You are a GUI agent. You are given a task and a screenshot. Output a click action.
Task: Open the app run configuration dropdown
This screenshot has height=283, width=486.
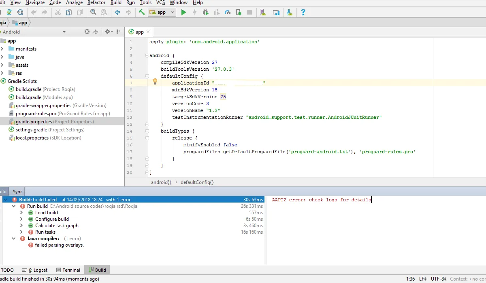(x=162, y=13)
